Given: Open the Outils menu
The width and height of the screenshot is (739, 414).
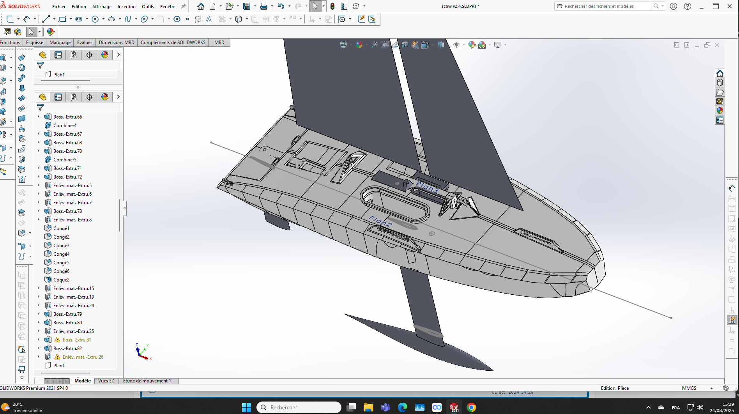Looking at the screenshot, I should click(x=148, y=7).
